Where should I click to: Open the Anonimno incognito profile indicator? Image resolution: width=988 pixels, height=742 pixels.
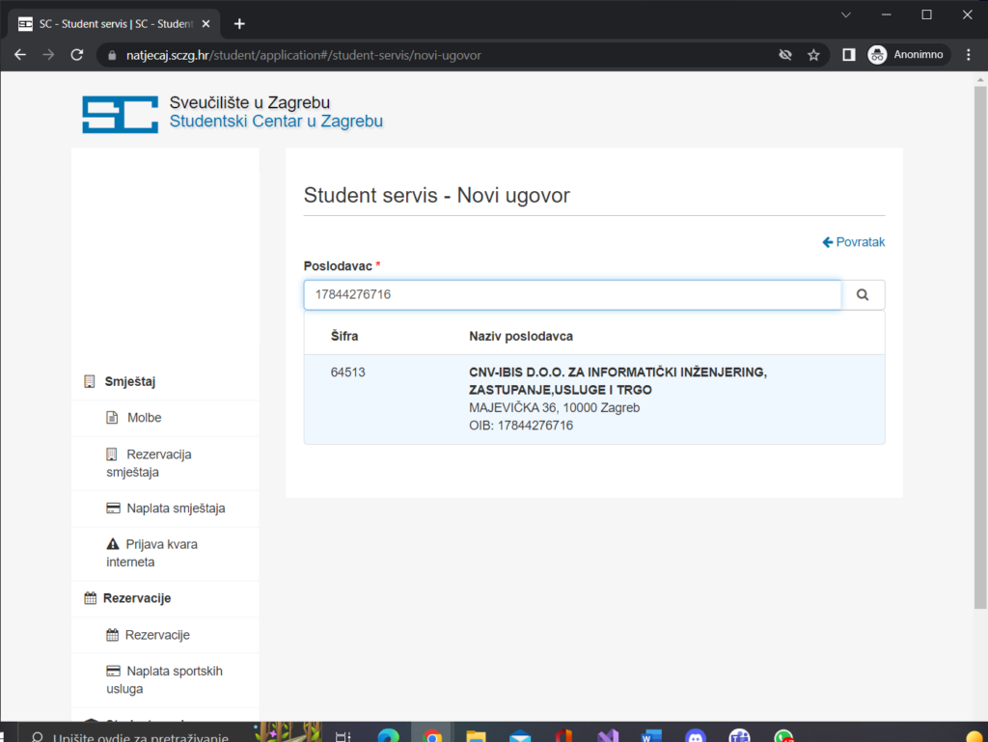pyautogui.click(x=908, y=55)
